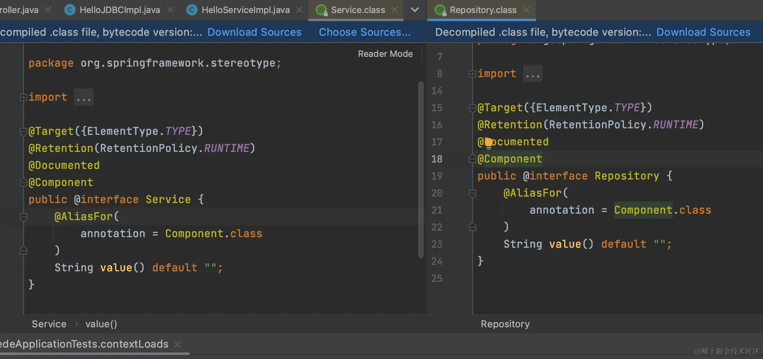The width and height of the screenshot is (763, 359).
Task: Click the fold end marker at line 22
Action: tap(472, 227)
